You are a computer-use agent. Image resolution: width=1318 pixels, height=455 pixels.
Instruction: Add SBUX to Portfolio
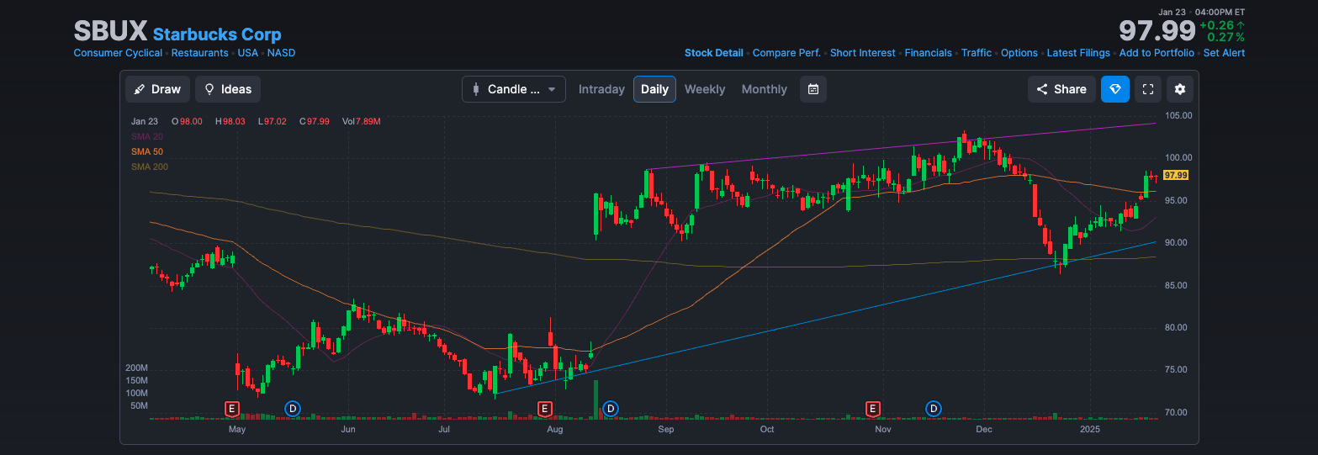(1157, 53)
